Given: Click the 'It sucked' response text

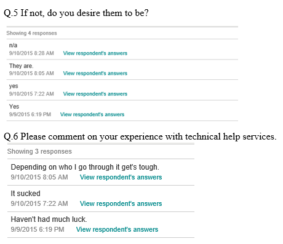Looking at the screenshot, I should pos(25,194).
